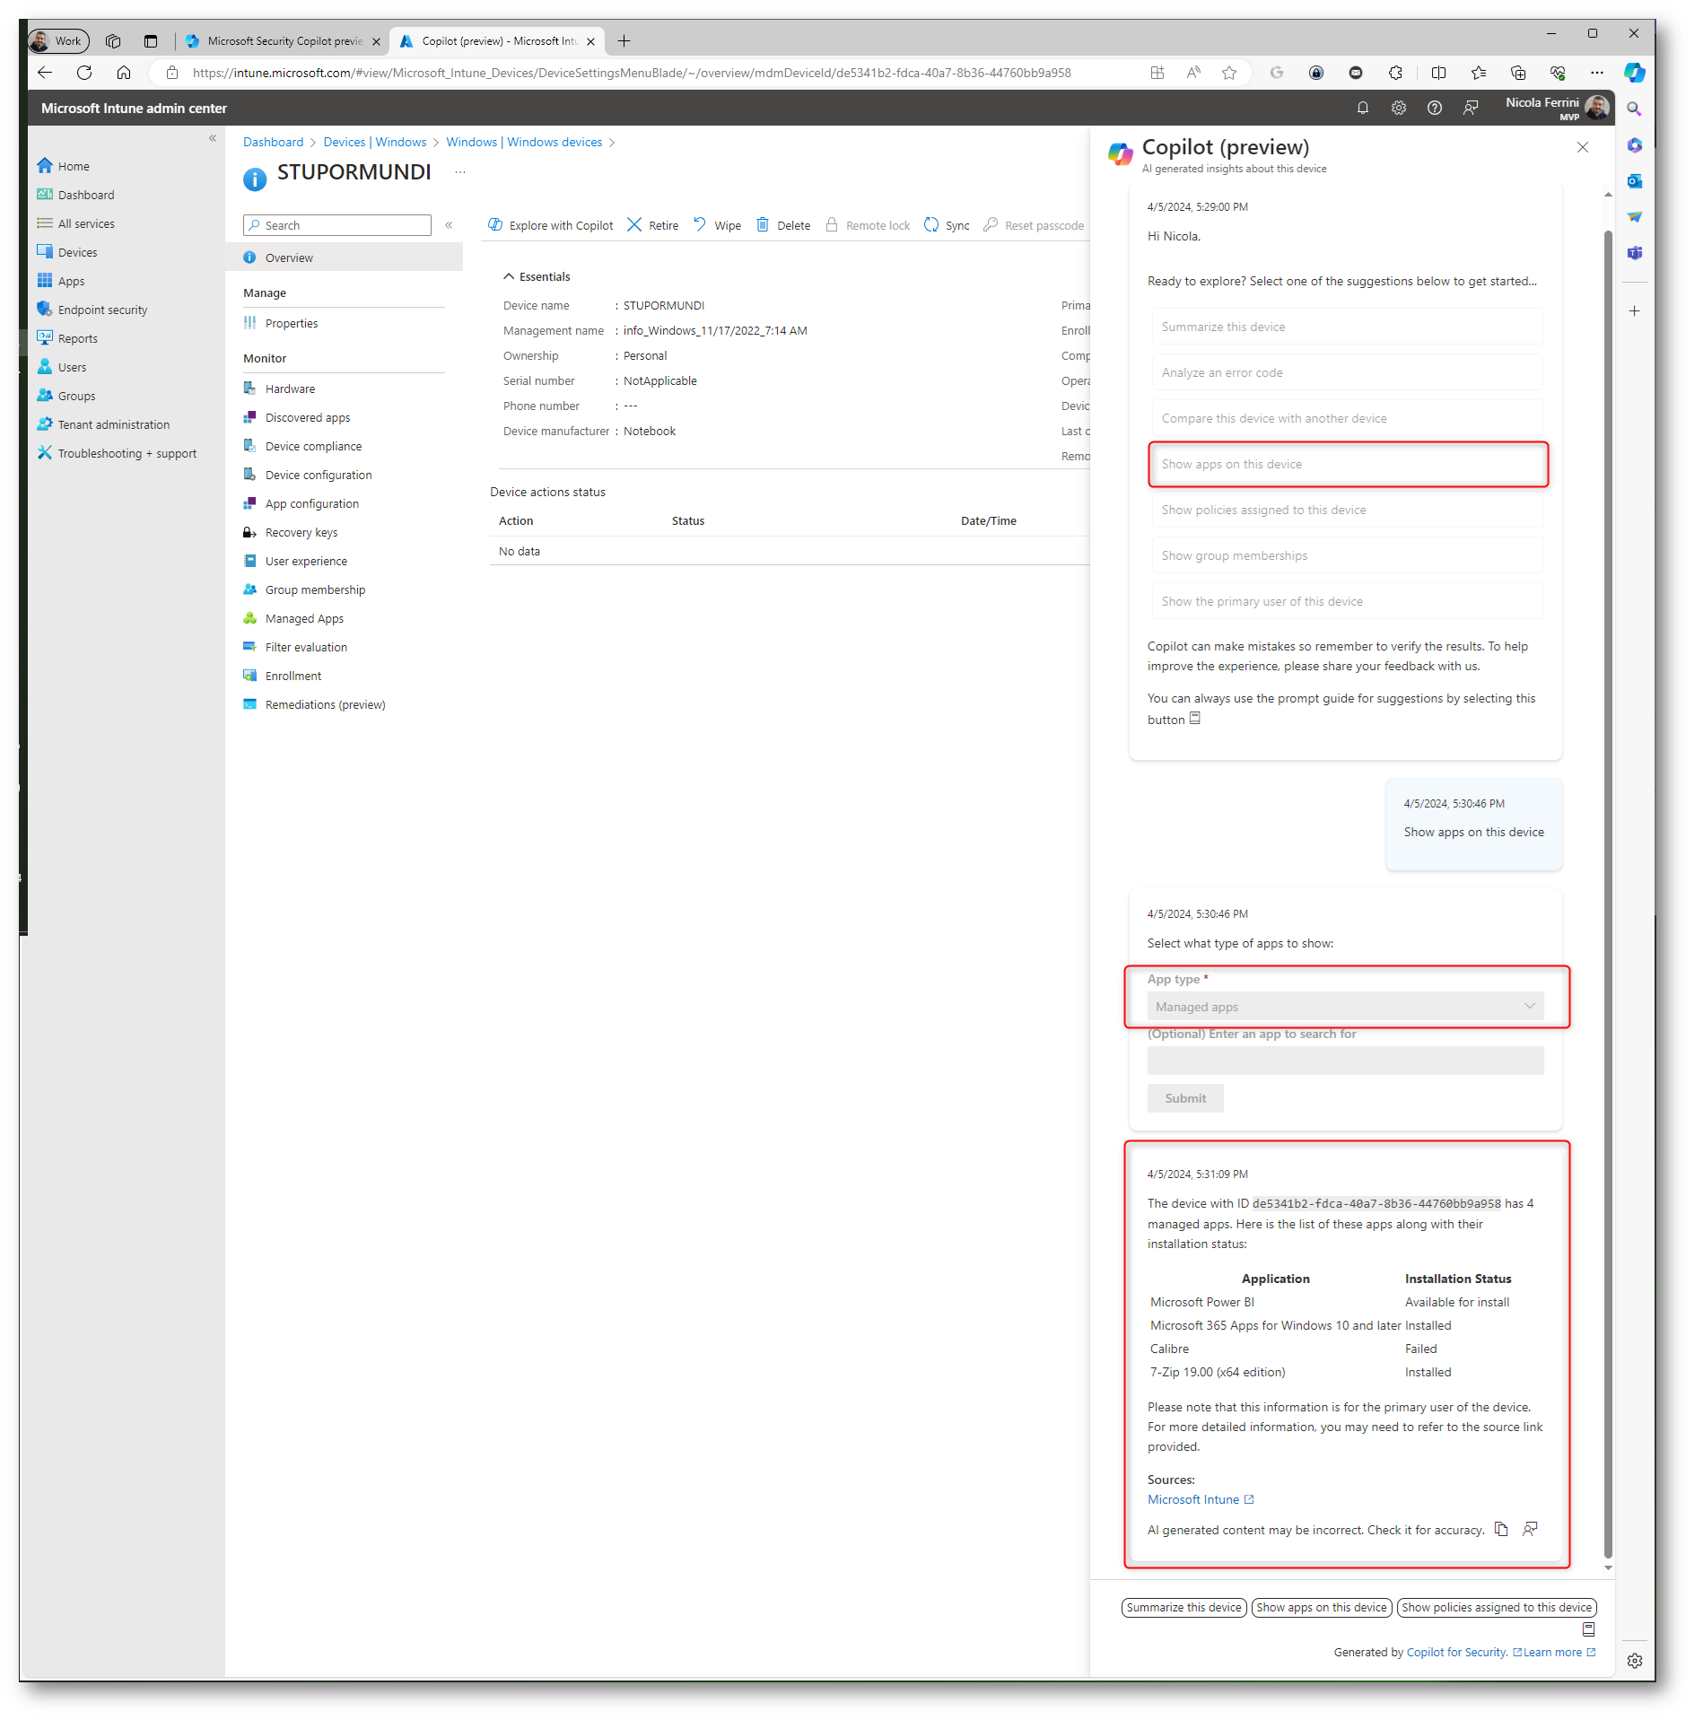
Task: Open App configuration
Action: 311,503
